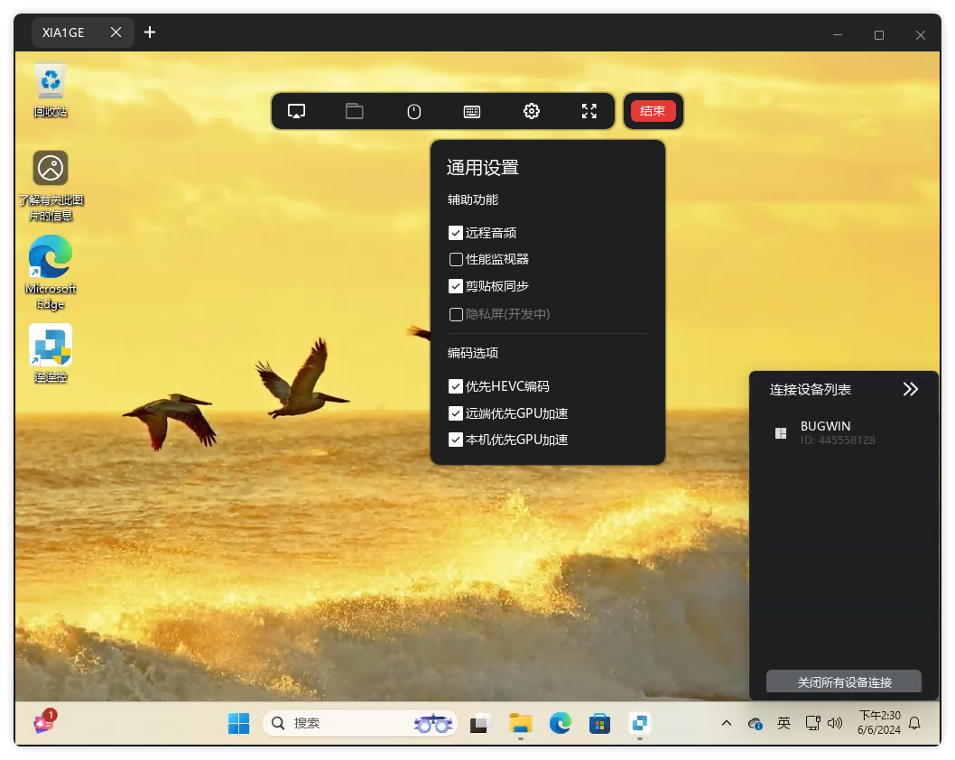955x760 pixels.
Task: Toggle the 剪贴板同步 checkbox
Action: 456,286
